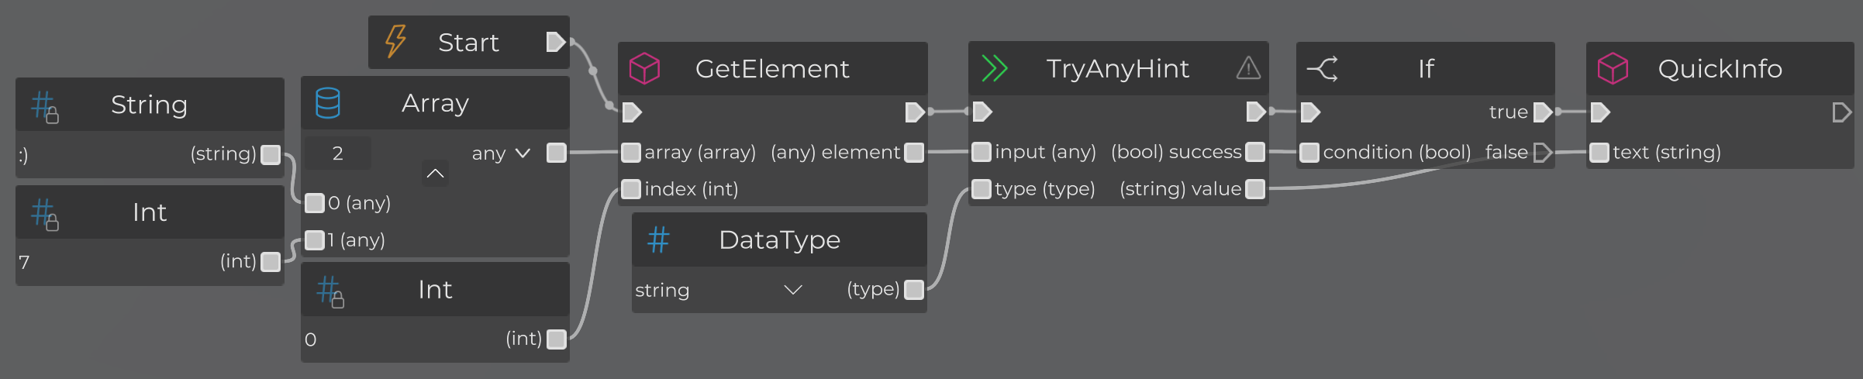
Task: Select the TryAnyHint node title
Action: pyautogui.click(x=1117, y=69)
